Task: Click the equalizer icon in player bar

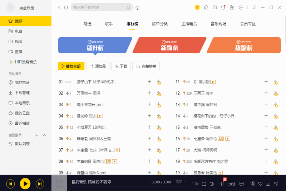Action: coord(221,184)
